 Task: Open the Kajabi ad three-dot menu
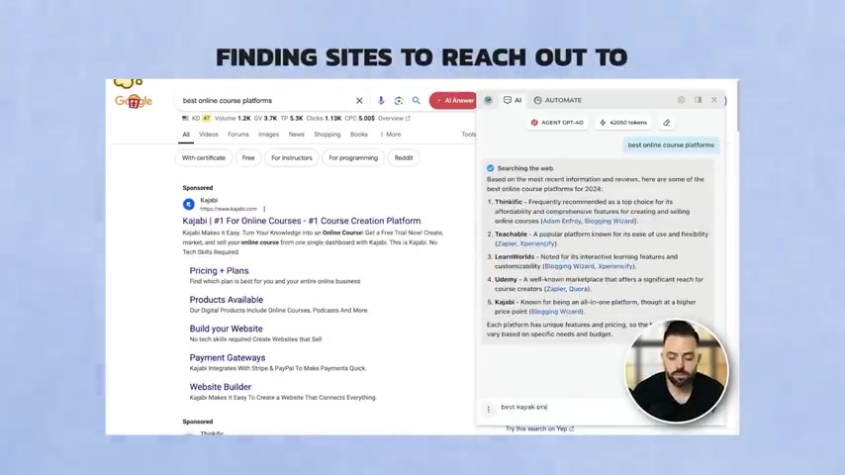coord(264,209)
